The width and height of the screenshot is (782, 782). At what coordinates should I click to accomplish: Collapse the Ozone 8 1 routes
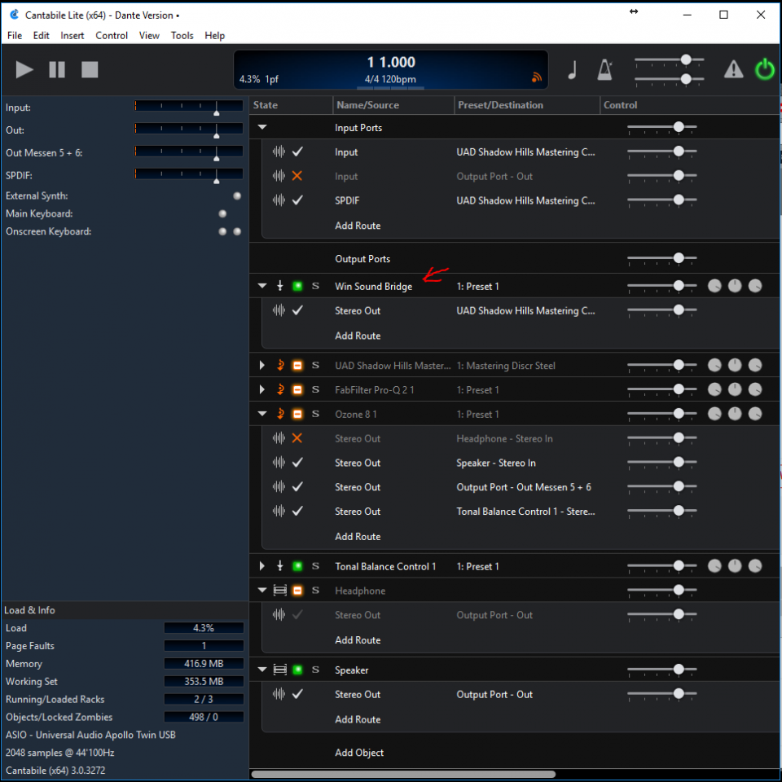coord(262,414)
